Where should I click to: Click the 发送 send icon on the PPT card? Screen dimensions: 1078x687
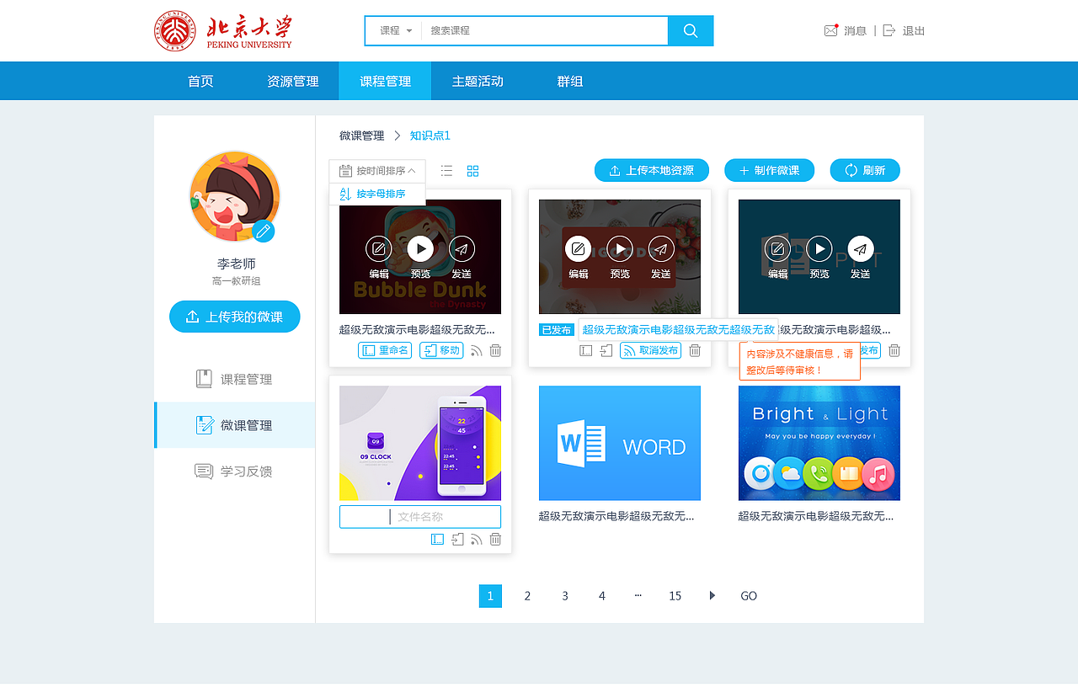tap(860, 249)
